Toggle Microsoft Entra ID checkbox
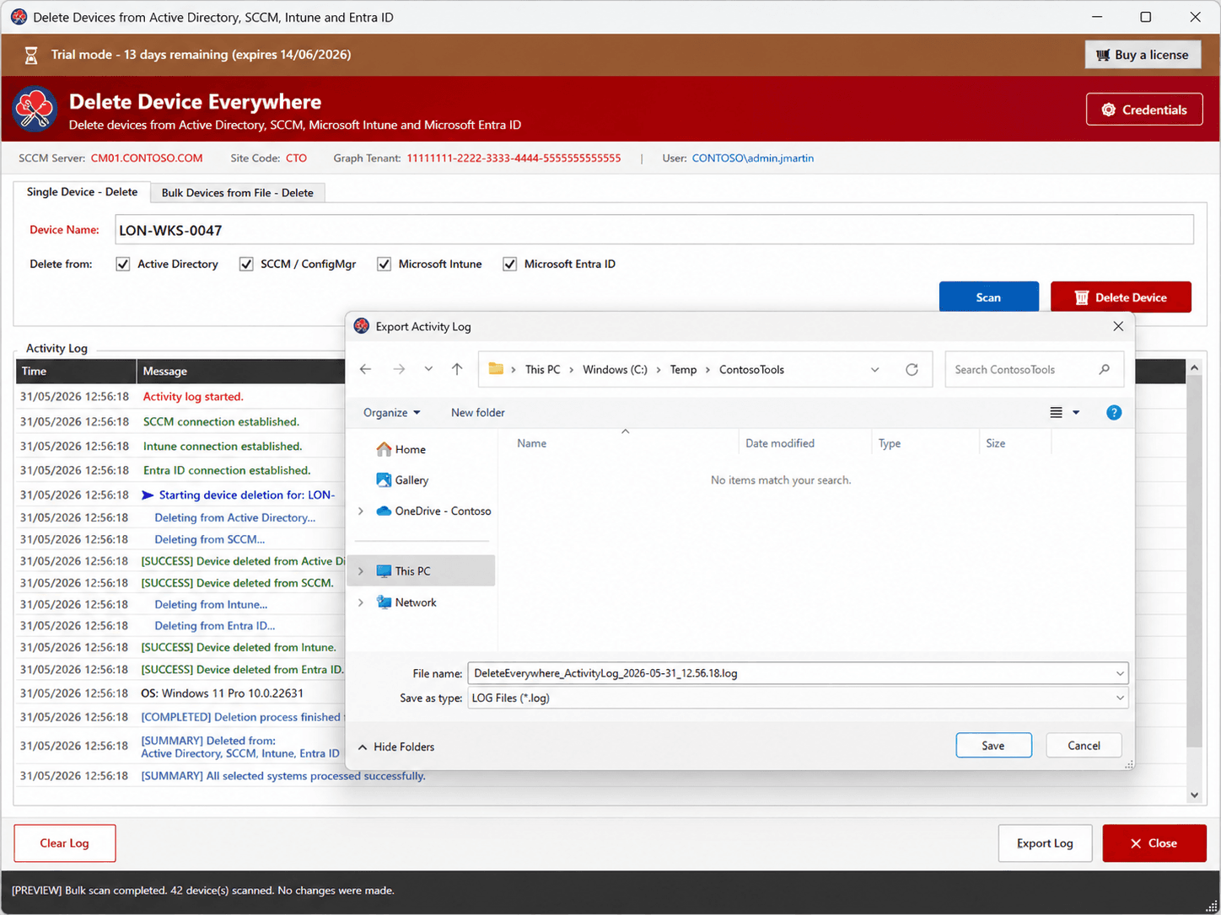The height and width of the screenshot is (915, 1221). pyautogui.click(x=509, y=264)
